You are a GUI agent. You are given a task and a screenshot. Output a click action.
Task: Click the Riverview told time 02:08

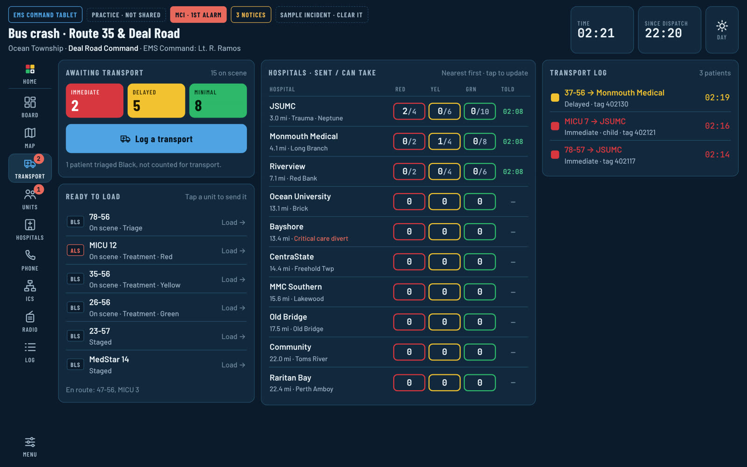point(513,172)
